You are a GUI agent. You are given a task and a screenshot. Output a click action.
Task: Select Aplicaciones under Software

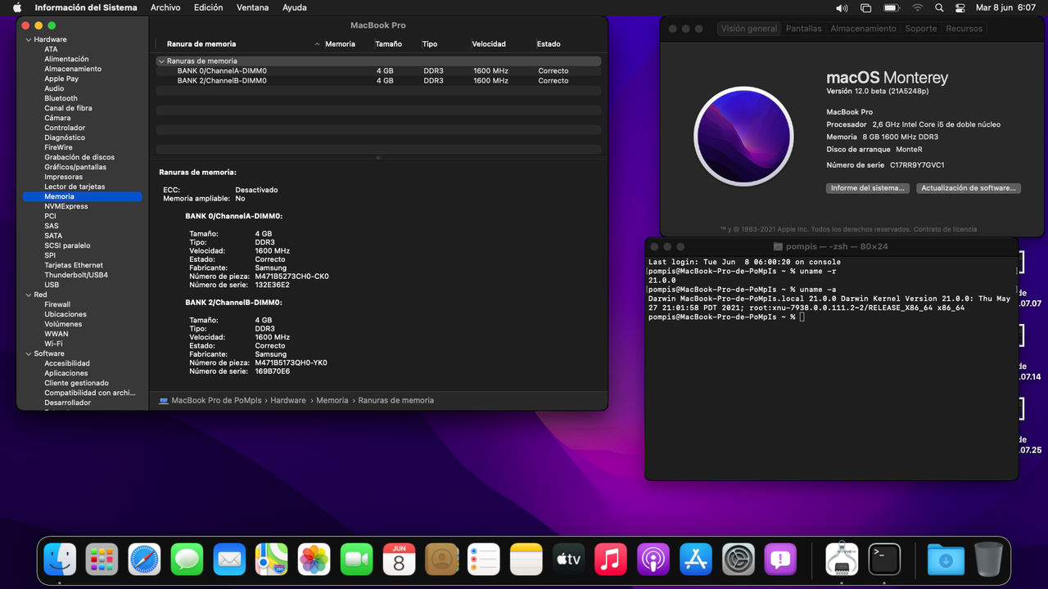coord(66,373)
